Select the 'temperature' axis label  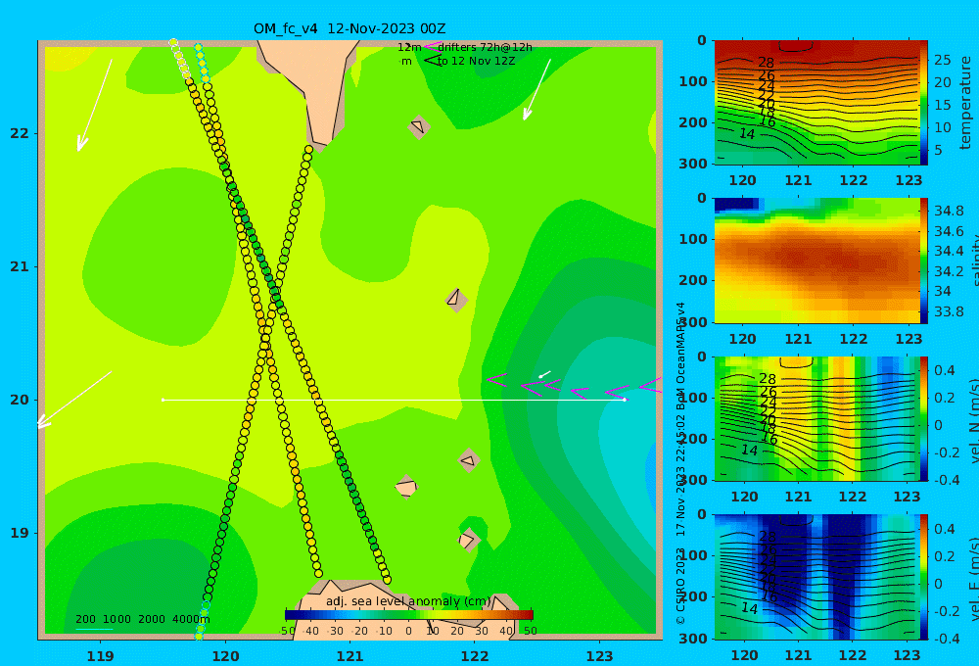(966, 103)
